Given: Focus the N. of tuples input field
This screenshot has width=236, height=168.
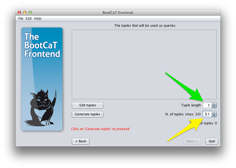Looking at the screenshot, I should (x=207, y=114).
